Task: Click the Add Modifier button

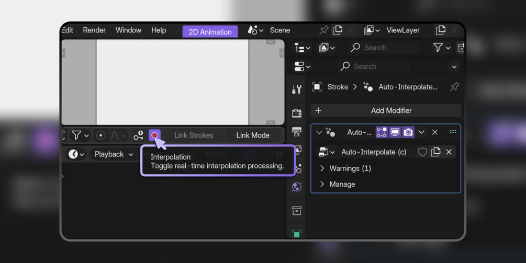Action: (x=386, y=110)
